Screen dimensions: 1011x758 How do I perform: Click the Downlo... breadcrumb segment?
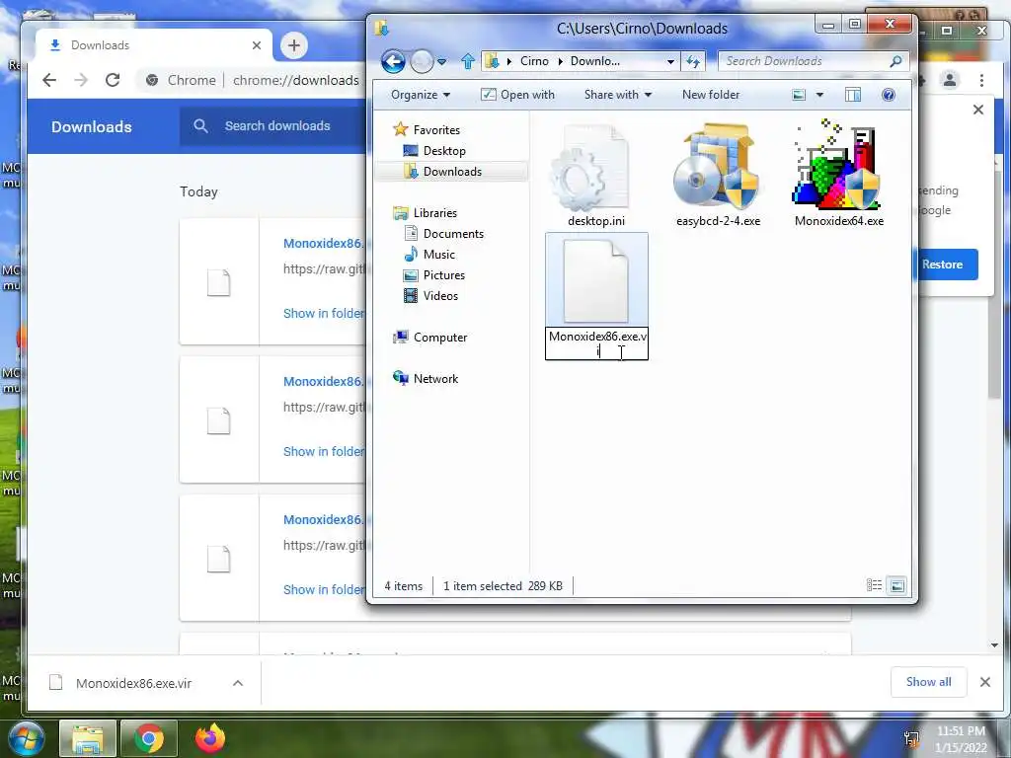pos(595,61)
